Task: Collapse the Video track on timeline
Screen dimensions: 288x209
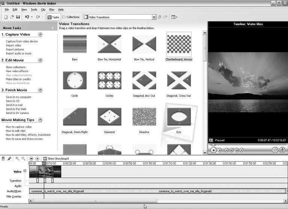Action: 25,171
